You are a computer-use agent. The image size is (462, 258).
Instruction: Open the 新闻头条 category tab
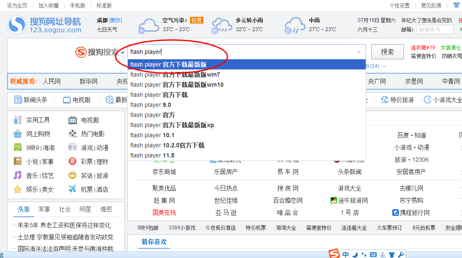point(31,100)
